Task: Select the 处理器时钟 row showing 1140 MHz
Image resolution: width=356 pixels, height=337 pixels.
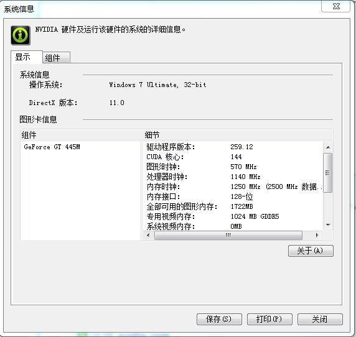Action: [233, 177]
